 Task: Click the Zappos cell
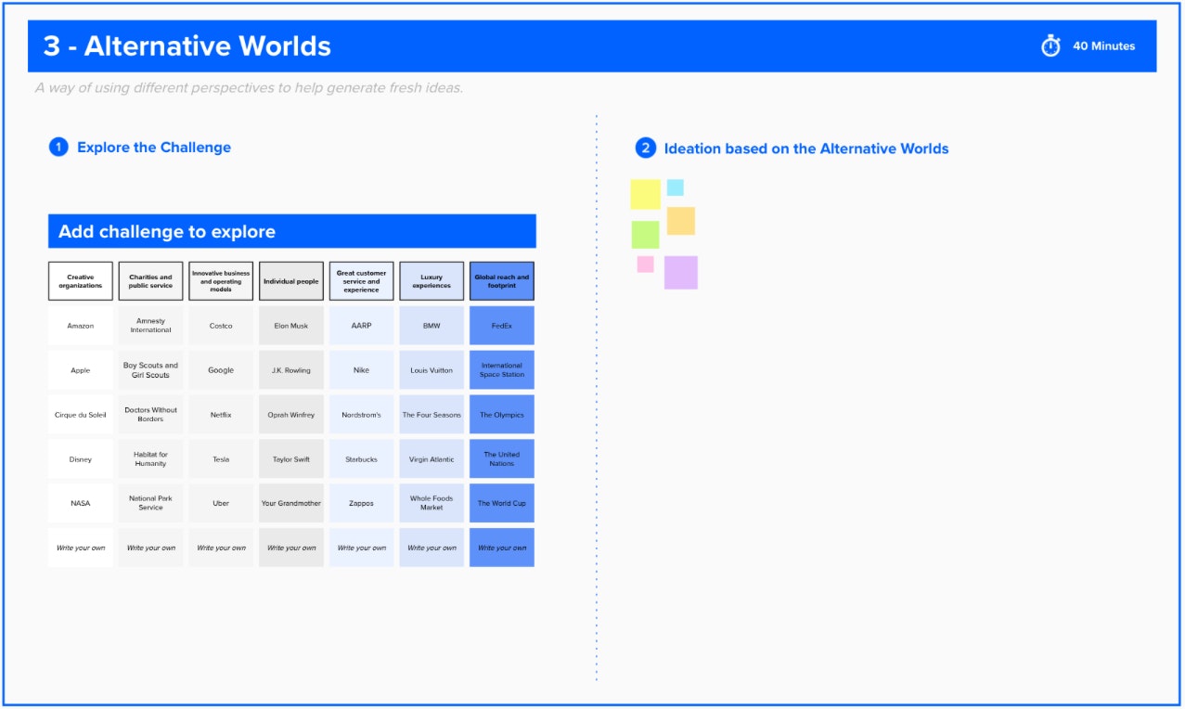tap(361, 503)
